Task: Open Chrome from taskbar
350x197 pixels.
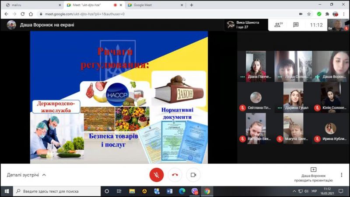Action: pos(207,191)
